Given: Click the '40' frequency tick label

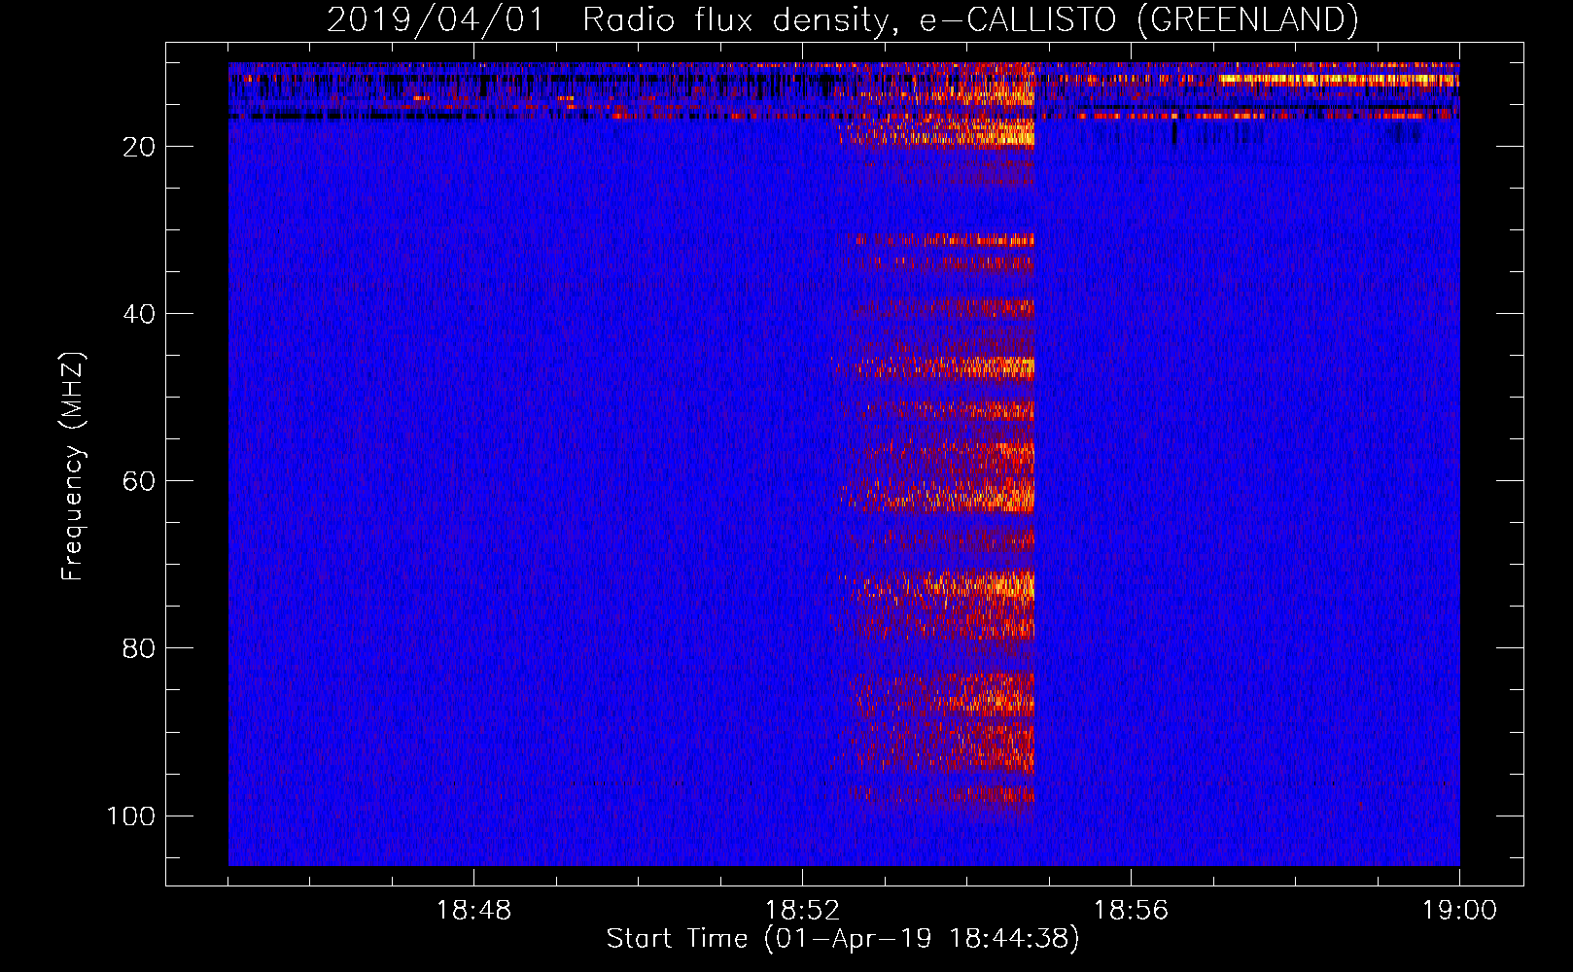Looking at the screenshot, I should point(139,314).
